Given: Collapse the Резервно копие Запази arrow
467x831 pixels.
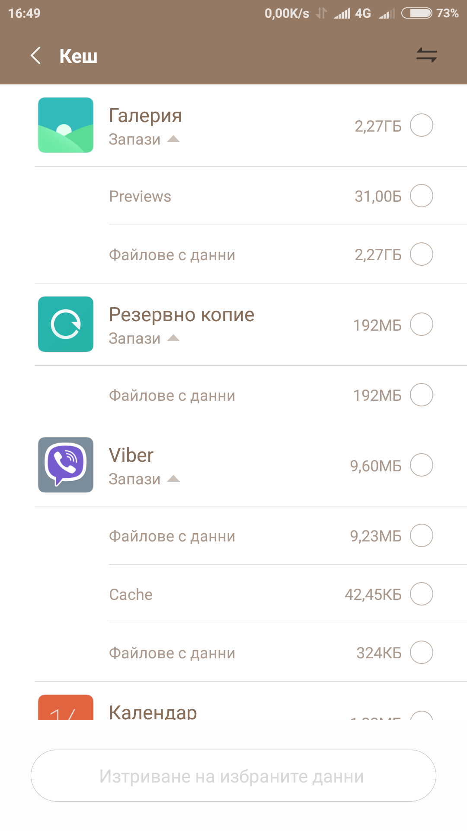Looking at the screenshot, I should tap(173, 338).
